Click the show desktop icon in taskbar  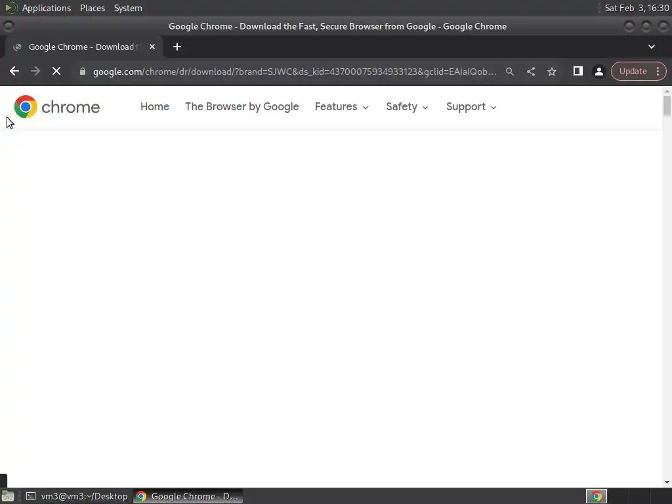pyautogui.click(x=8, y=496)
